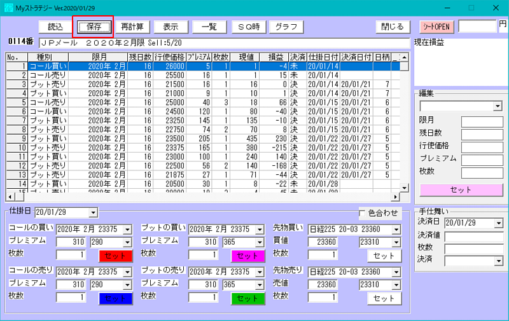Open the グラフ chart button
This screenshot has width=509, height=321.
coord(286,27)
